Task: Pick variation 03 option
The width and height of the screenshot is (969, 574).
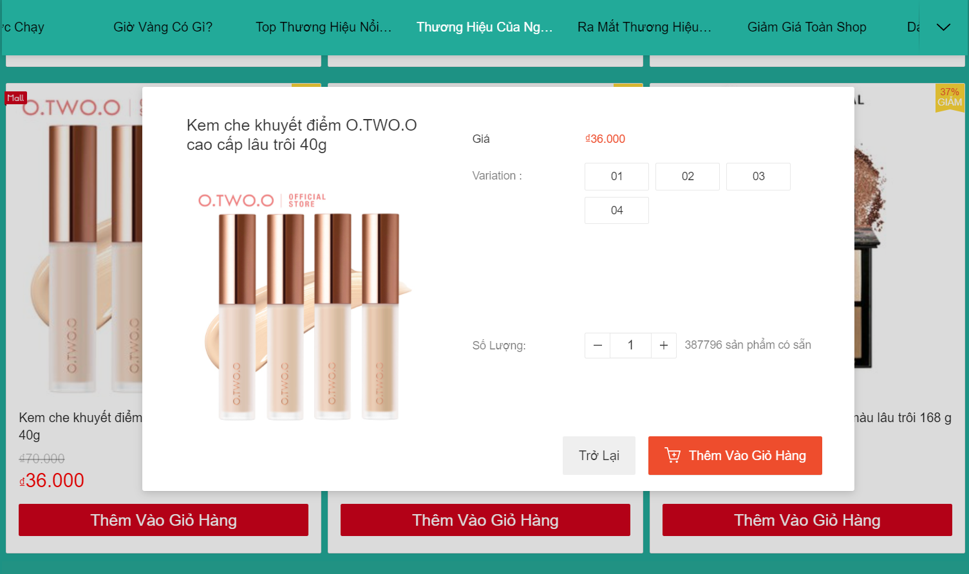Action: 758,176
